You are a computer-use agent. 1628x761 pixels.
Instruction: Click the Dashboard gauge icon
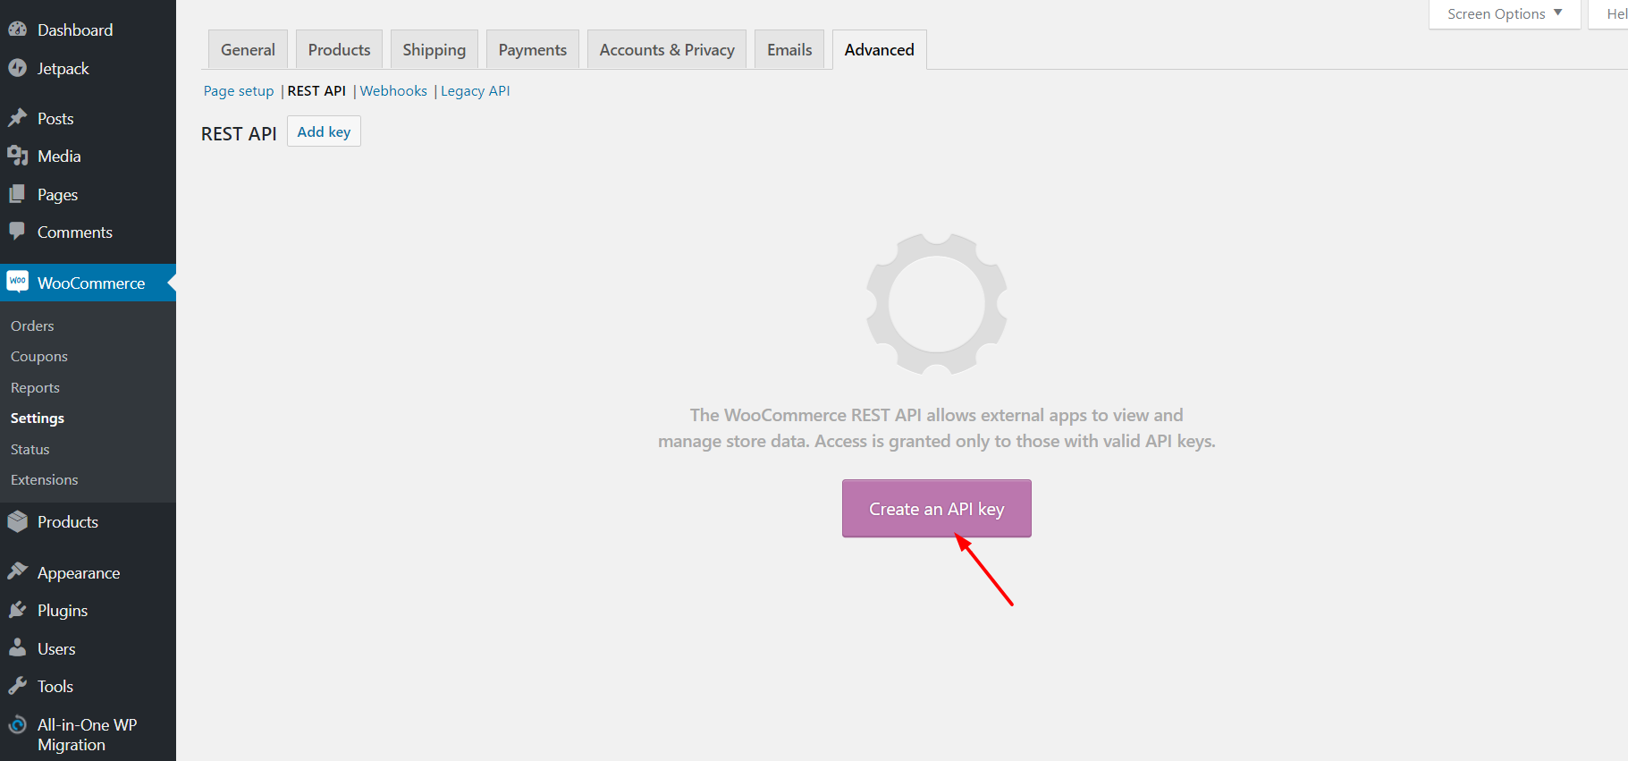pyautogui.click(x=18, y=30)
